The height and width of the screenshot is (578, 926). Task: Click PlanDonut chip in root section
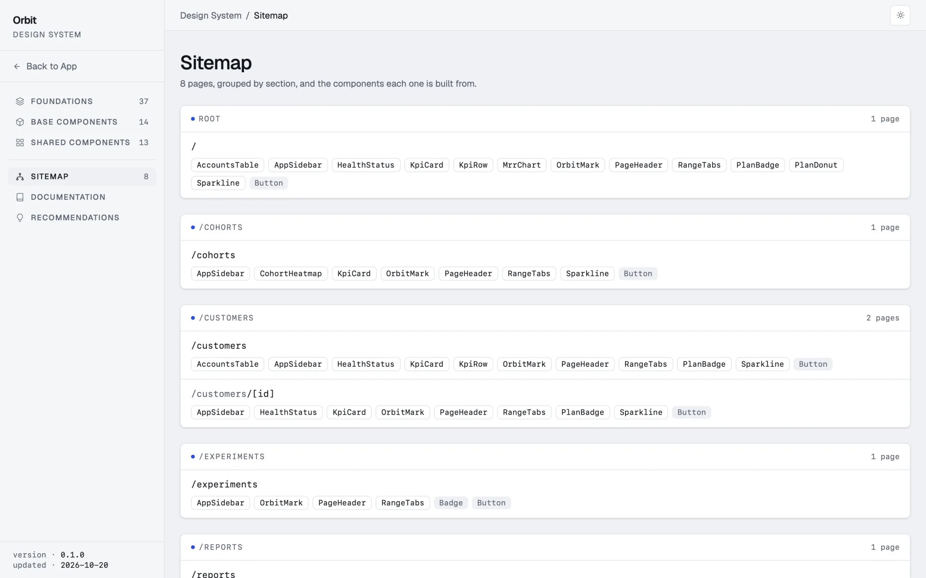tap(816, 165)
